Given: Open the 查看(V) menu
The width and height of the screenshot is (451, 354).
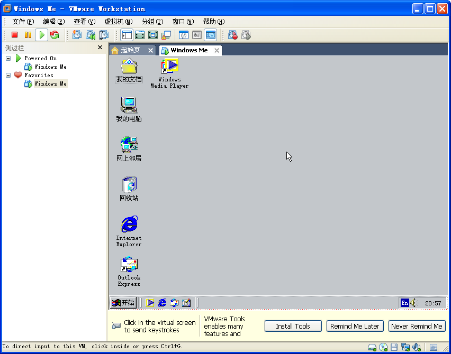Looking at the screenshot, I should [84, 22].
